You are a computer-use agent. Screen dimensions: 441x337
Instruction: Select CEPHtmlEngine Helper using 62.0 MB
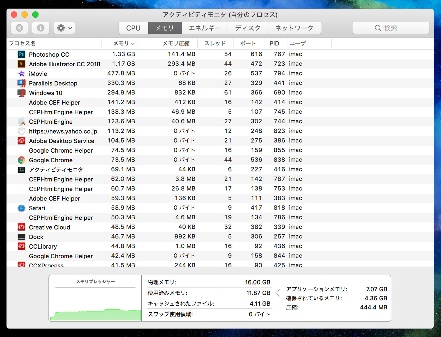(x=61, y=179)
